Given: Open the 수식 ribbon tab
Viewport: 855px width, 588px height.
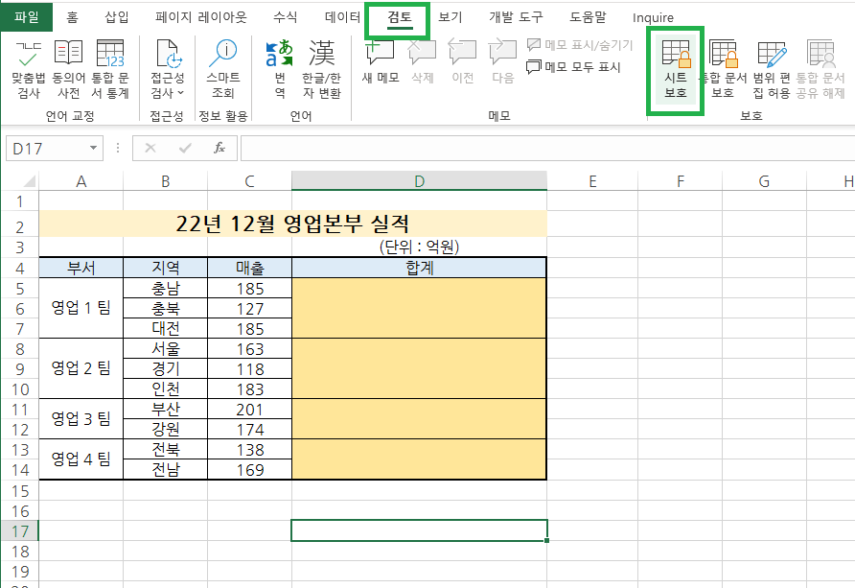Looking at the screenshot, I should pos(285,17).
